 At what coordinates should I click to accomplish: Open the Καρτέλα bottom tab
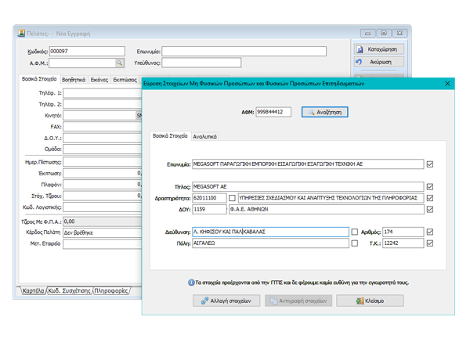pos(33,290)
